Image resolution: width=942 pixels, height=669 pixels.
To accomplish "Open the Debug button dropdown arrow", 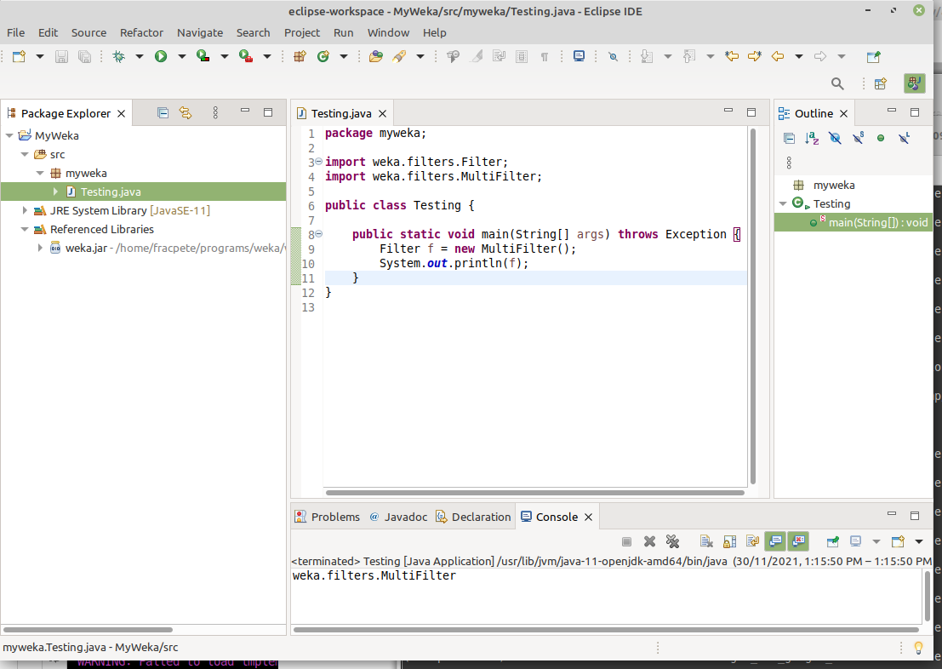I will tap(140, 56).
